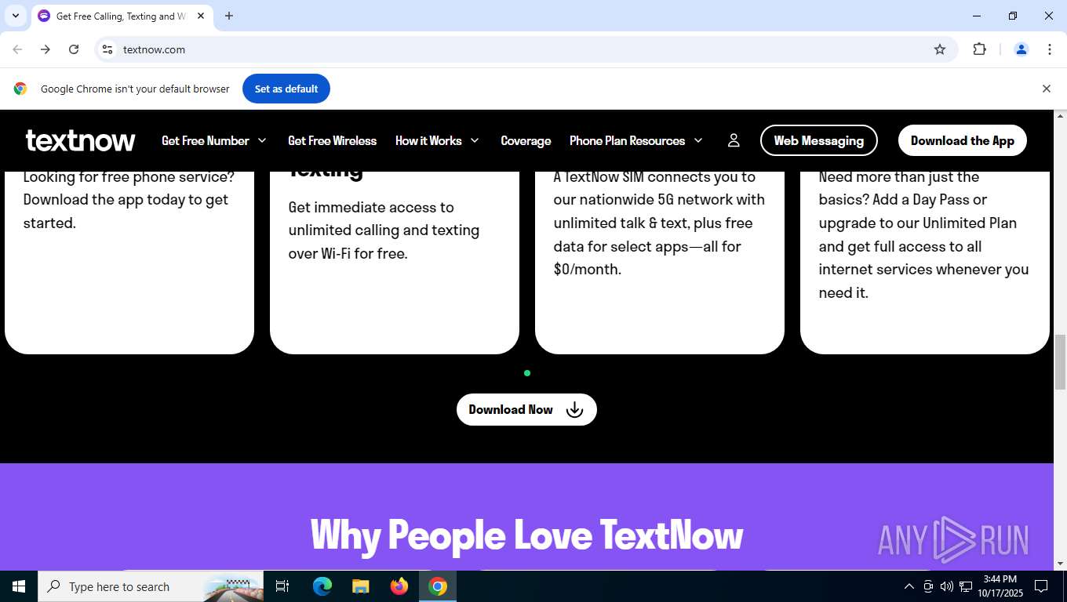Viewport: 1067px width, 602px height.
Task: Bookmark this page with the star
Action: click(x=940, y=49)
